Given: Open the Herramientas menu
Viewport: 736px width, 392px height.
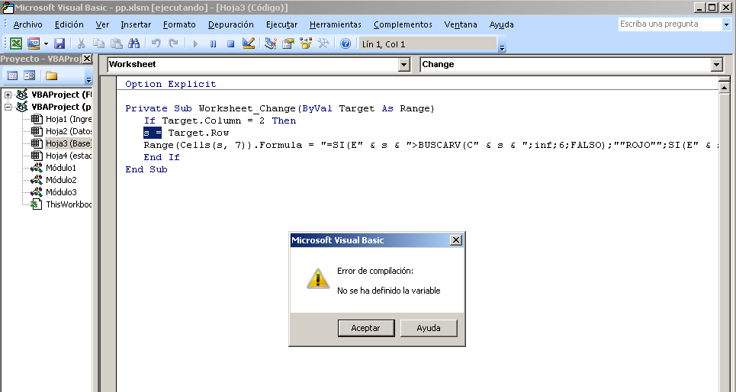Looking at the screenshot, I should click(x=335, y=24).
